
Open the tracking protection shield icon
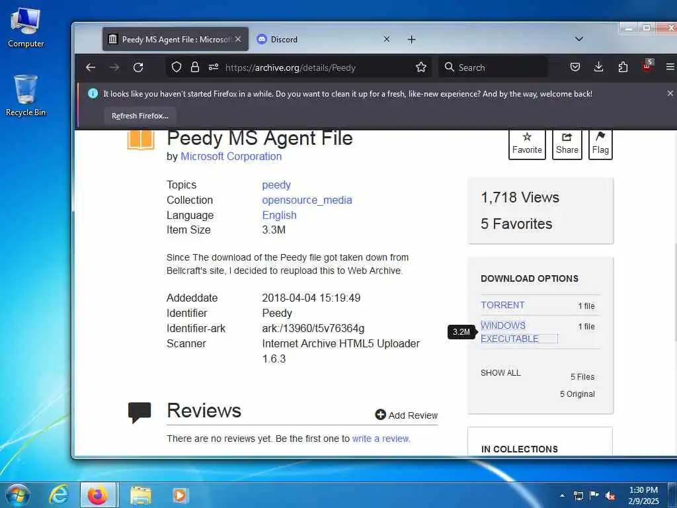[176, 67]
